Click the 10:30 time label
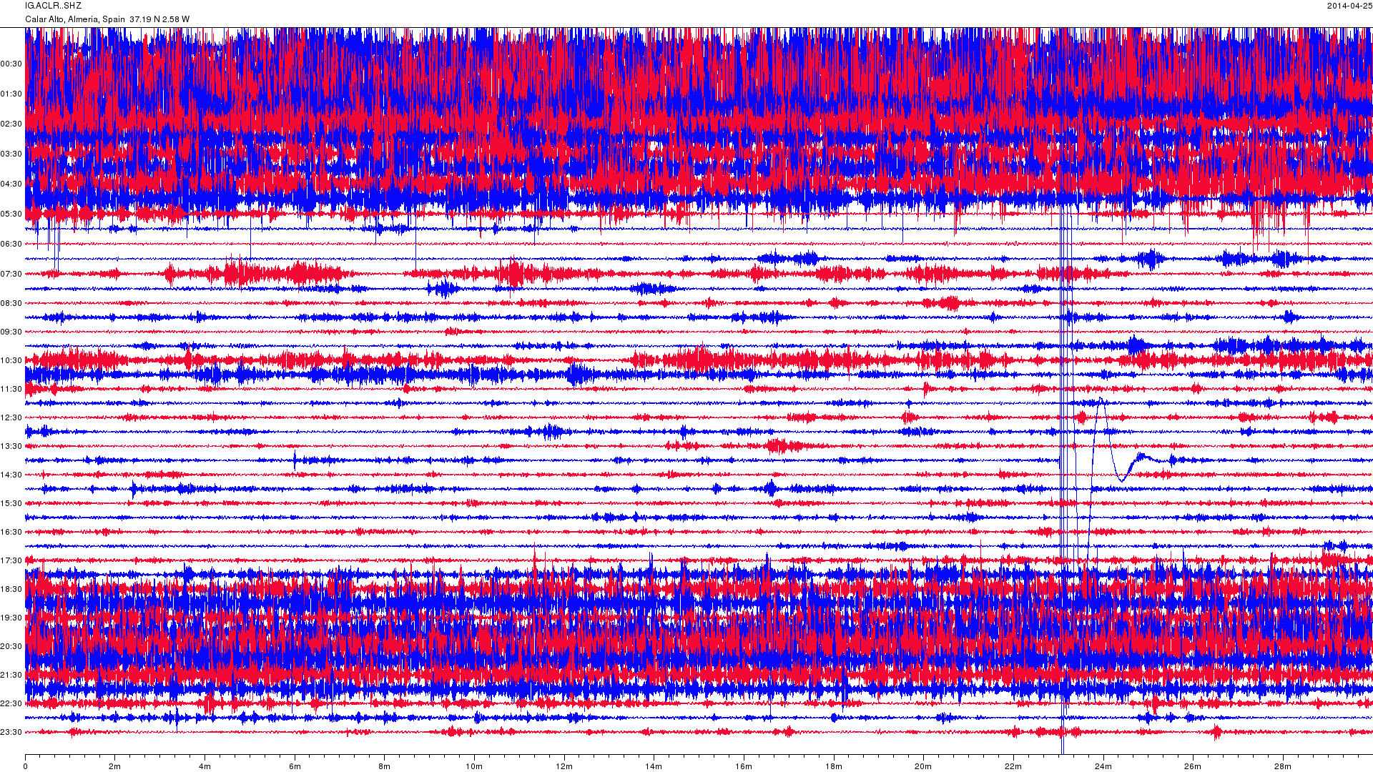Viewport: 1373px width, 772px height. [11, 361]
